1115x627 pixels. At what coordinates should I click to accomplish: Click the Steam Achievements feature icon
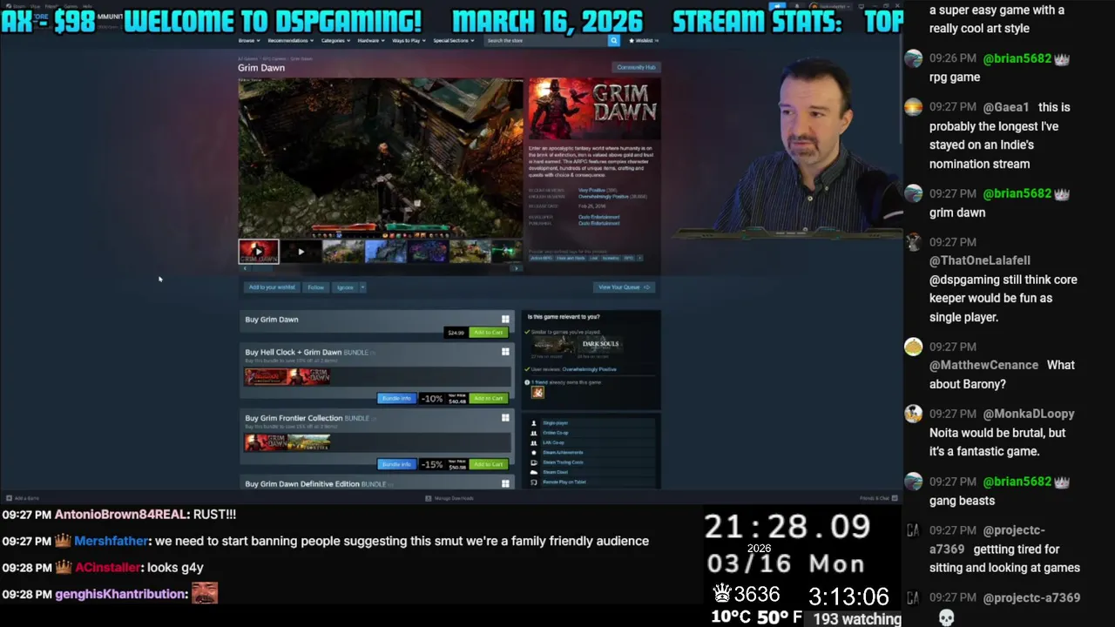534,453
